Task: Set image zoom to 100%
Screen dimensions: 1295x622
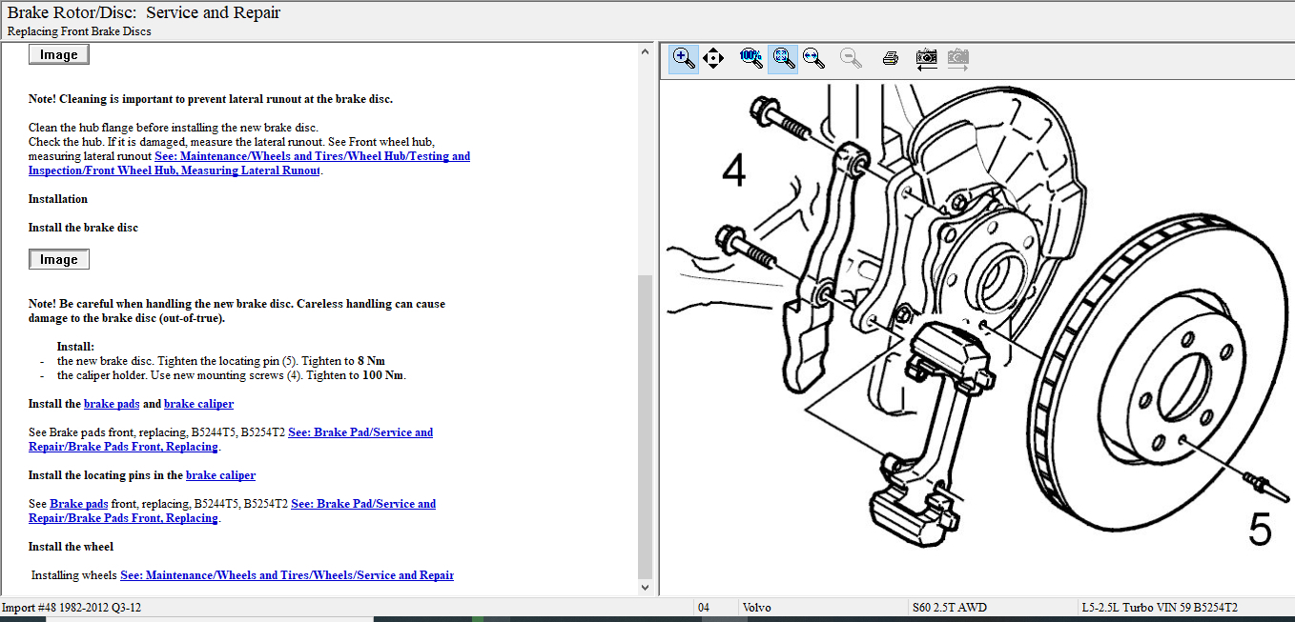Action: coord(751,58)
